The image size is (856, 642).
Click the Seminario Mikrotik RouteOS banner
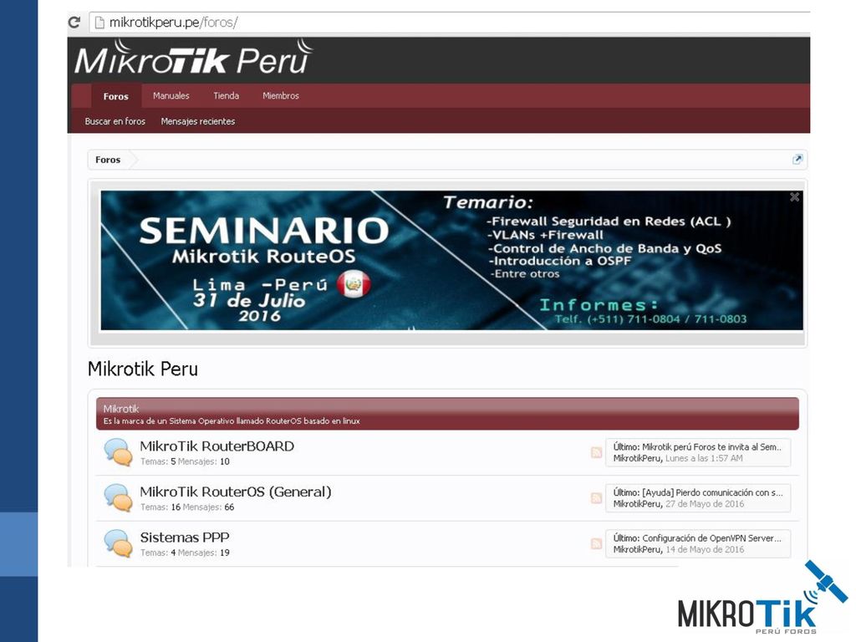(451, 261)
